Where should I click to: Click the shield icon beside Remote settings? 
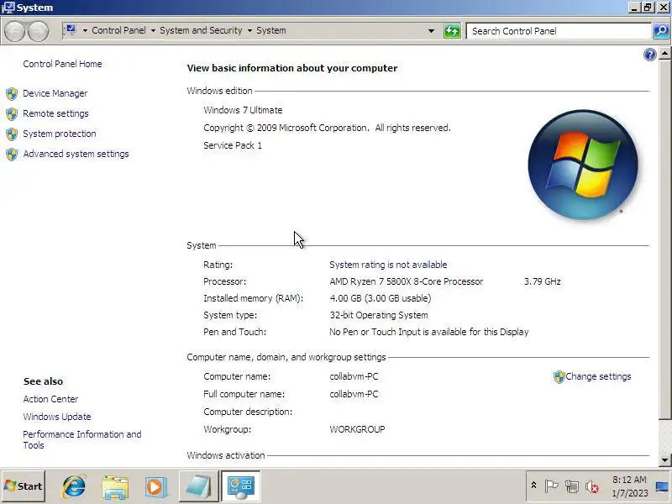coord(12,113)
